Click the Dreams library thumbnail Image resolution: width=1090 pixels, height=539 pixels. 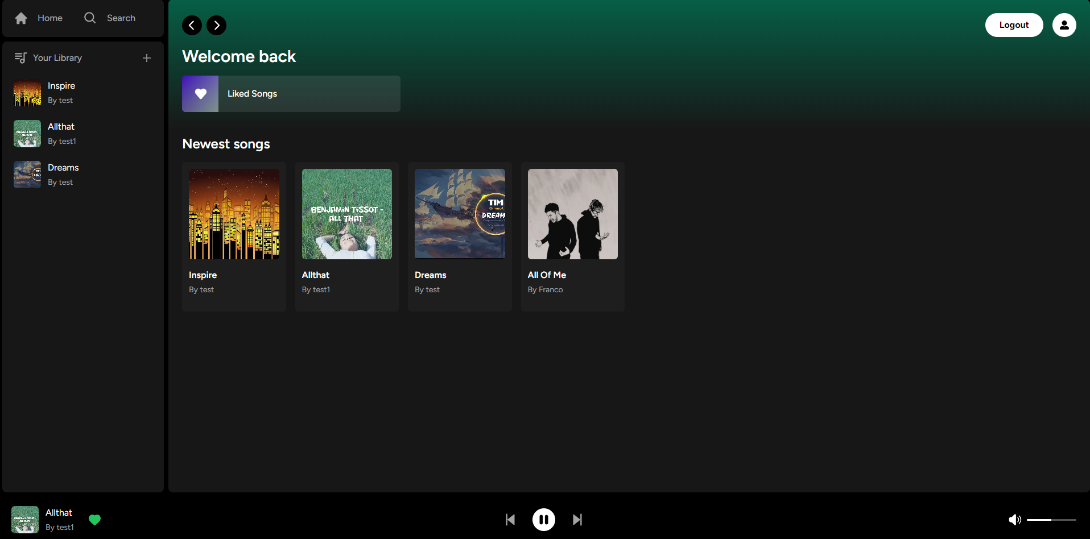point(27,175)
